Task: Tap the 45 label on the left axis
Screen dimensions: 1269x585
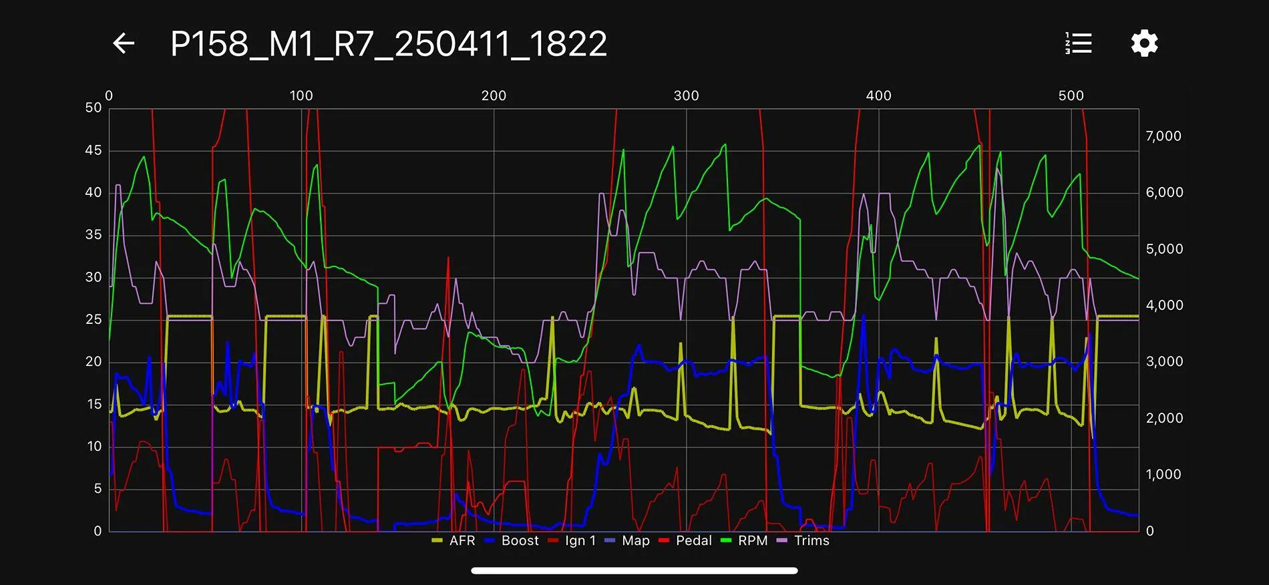Action: tap(94, 150)
